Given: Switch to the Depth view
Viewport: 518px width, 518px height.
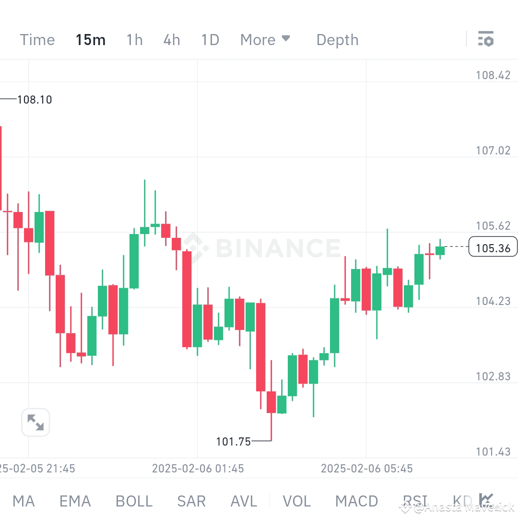Looking at the screenshot, I should [x=337, y=39].
